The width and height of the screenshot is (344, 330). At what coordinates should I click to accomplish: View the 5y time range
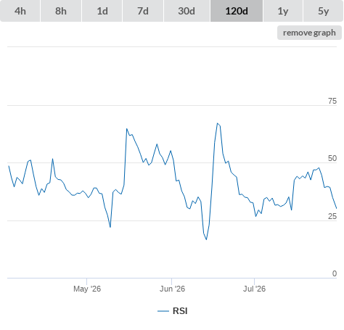pyautogui.click(x=323, y=11)
